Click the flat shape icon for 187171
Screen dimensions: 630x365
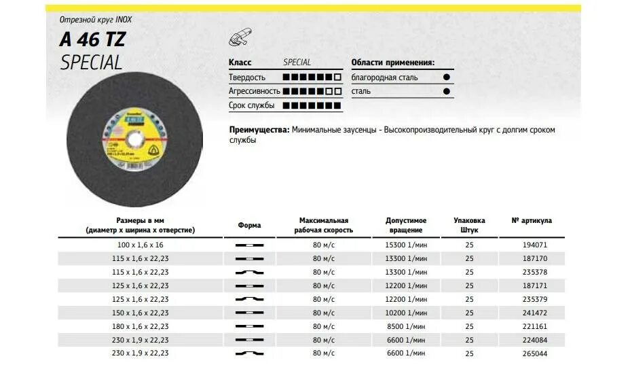click(x=249, y=285)
